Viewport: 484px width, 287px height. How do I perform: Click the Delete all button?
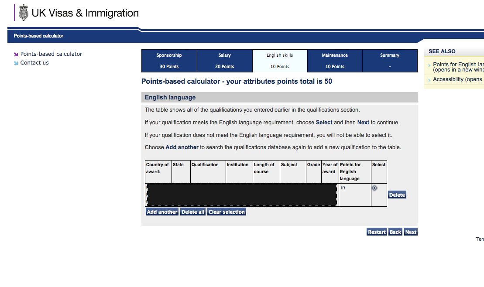click(x=193, y=212)
